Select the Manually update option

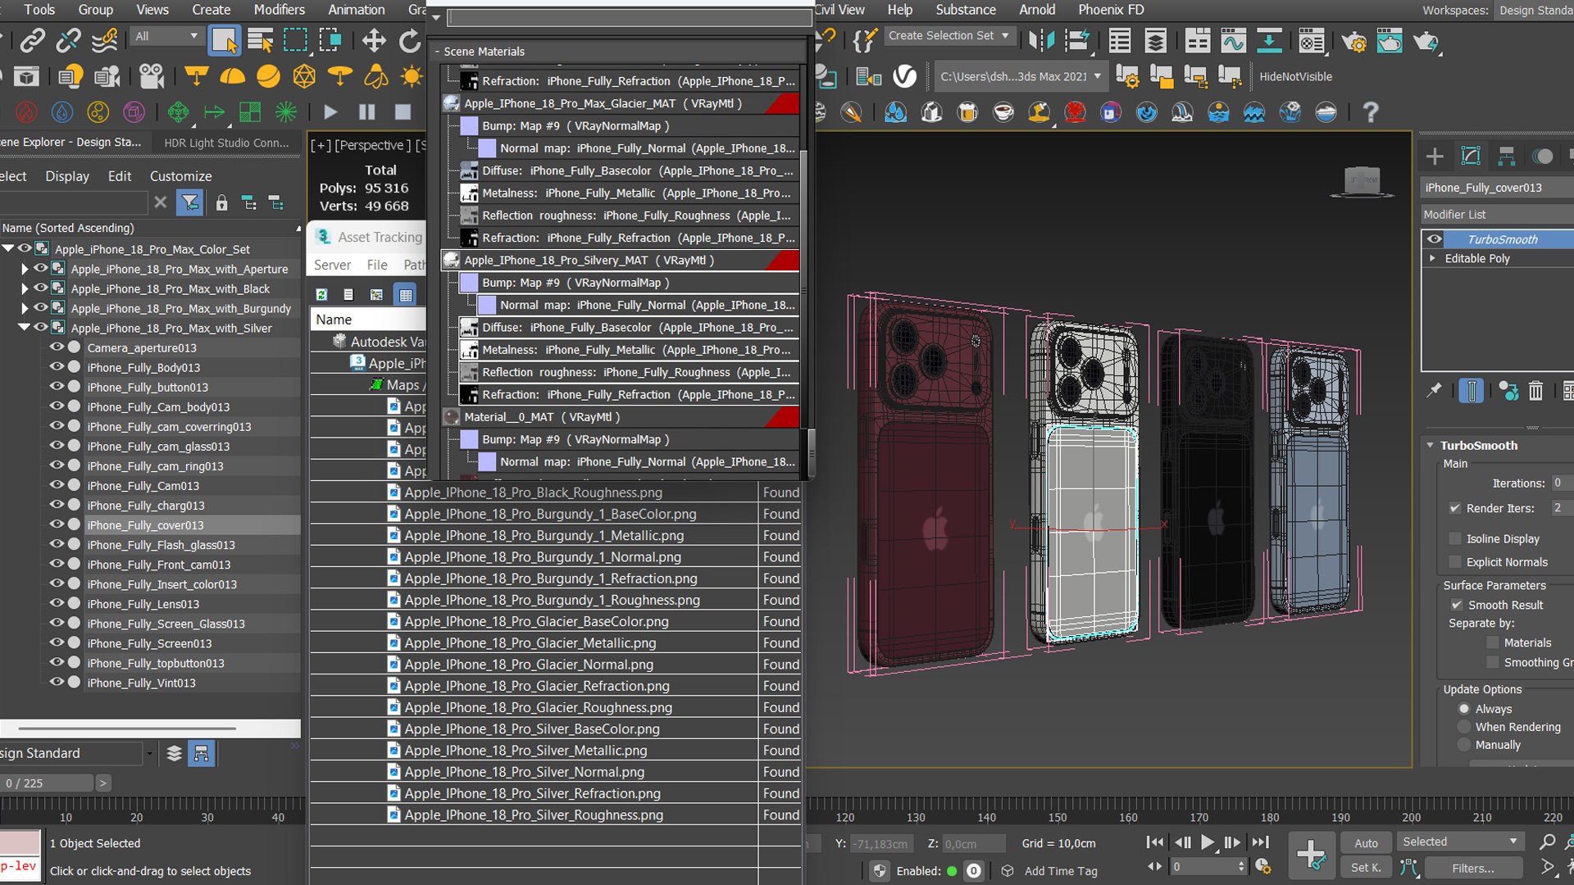(1464, 745)
